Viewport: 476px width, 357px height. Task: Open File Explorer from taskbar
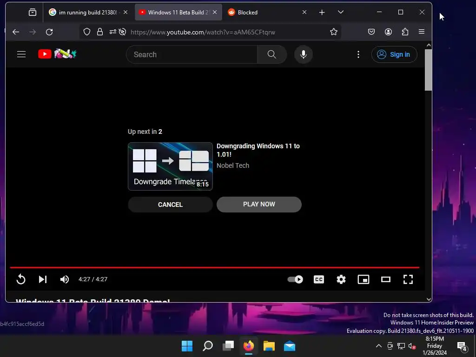pos(269,346)
